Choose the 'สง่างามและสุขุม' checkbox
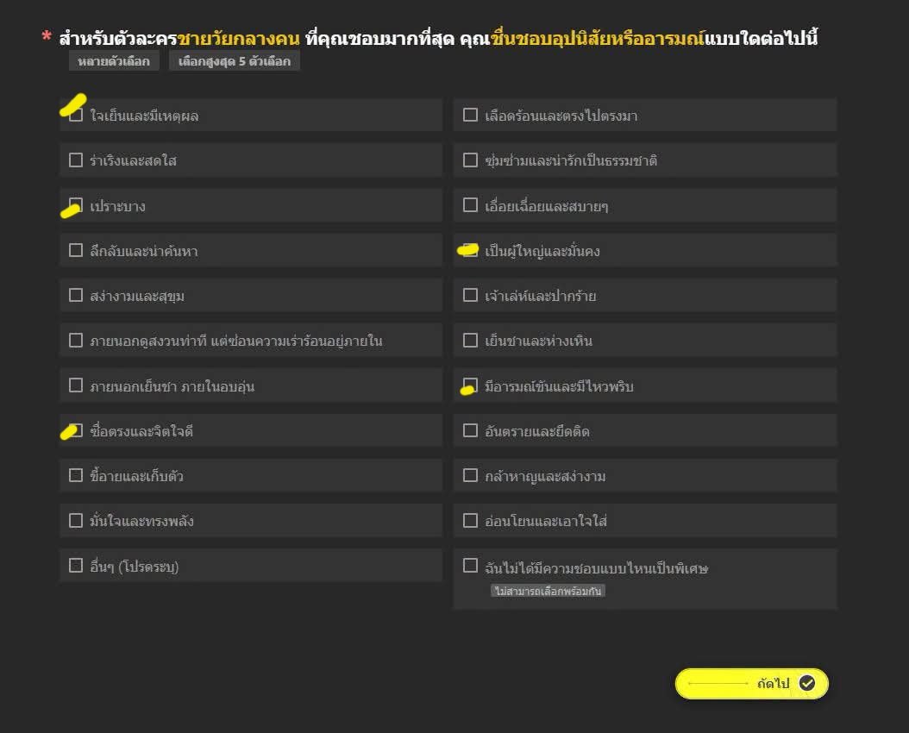The image size is (909, 733). (76, 296)
